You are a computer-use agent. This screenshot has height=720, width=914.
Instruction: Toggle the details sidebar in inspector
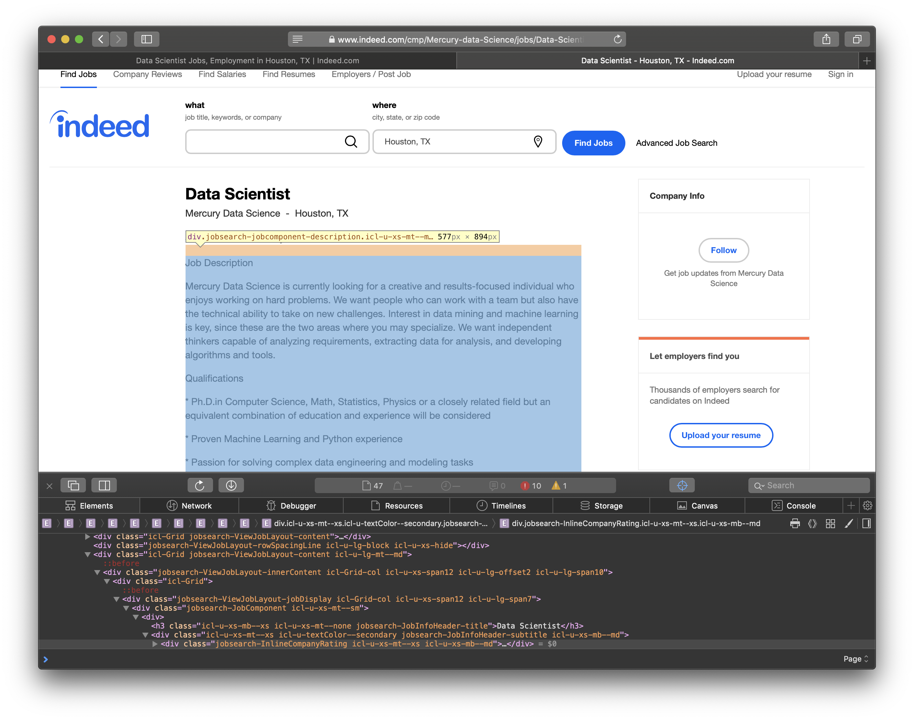(866, 523)
